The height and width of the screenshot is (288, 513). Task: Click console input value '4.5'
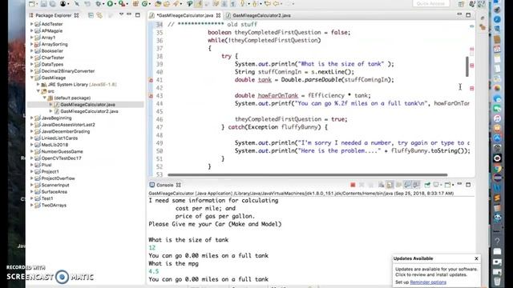coord(153,271)
